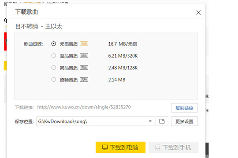Click 下载到手机 download to phone button

click(x=174, y=147)
